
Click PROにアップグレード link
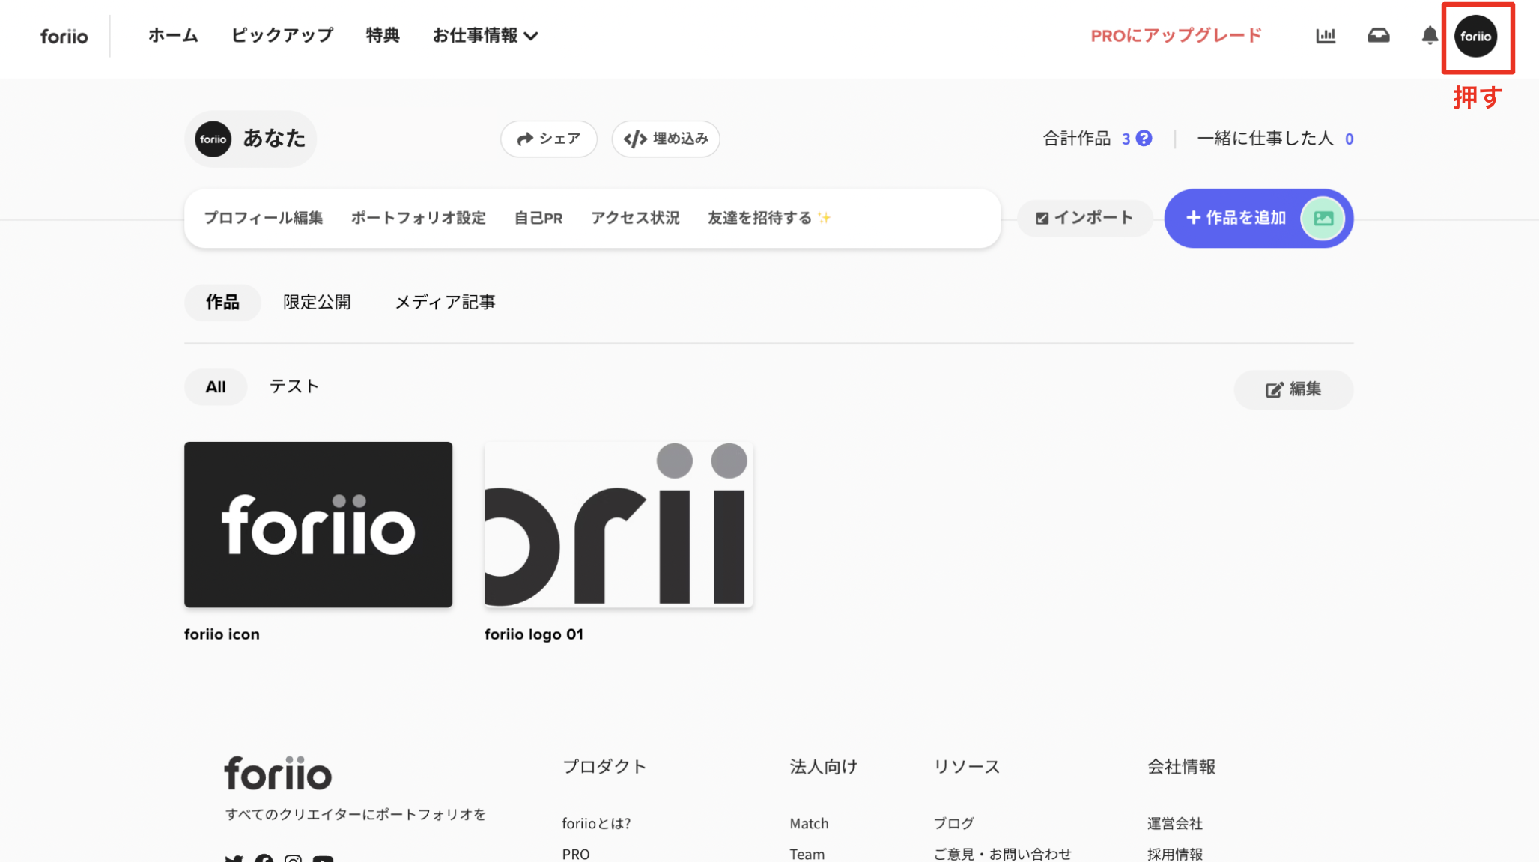[x=1176, y=36]
